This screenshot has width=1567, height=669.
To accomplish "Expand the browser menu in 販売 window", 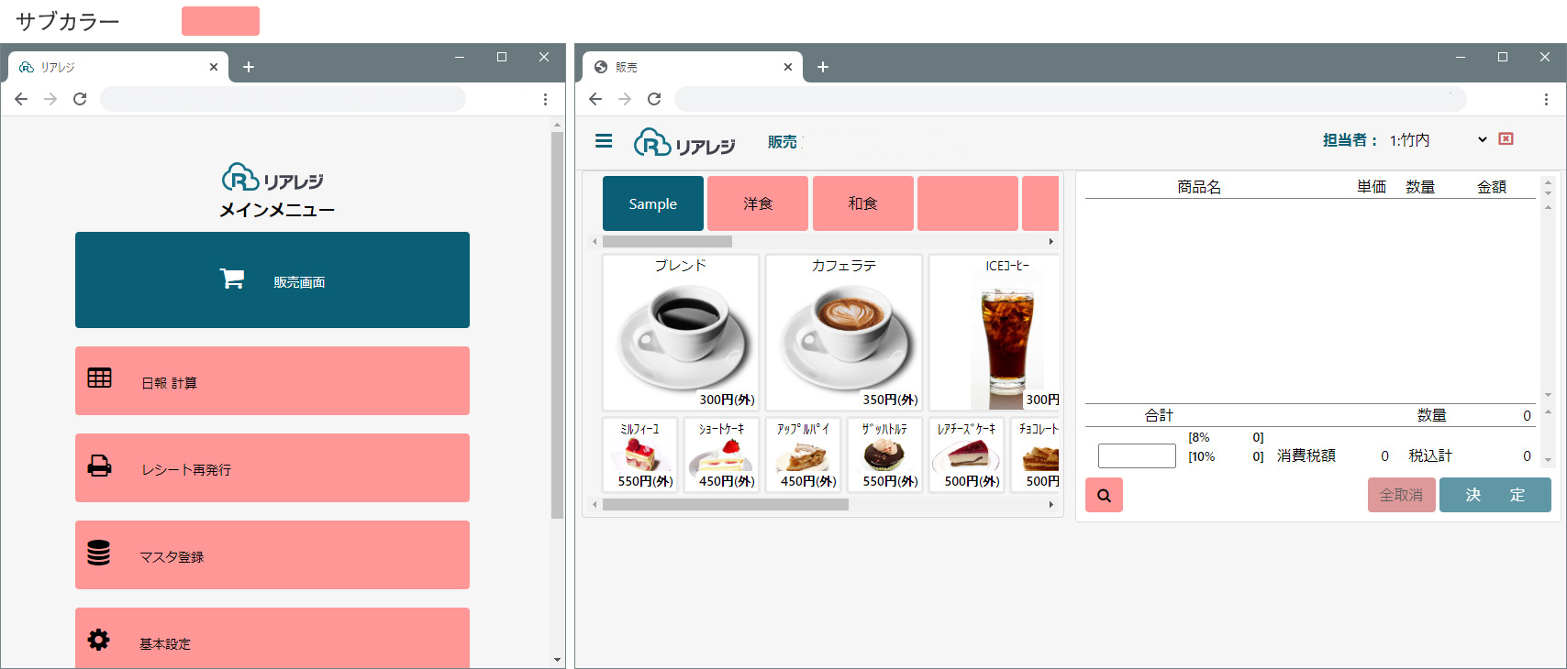I will coord(1546,99).
